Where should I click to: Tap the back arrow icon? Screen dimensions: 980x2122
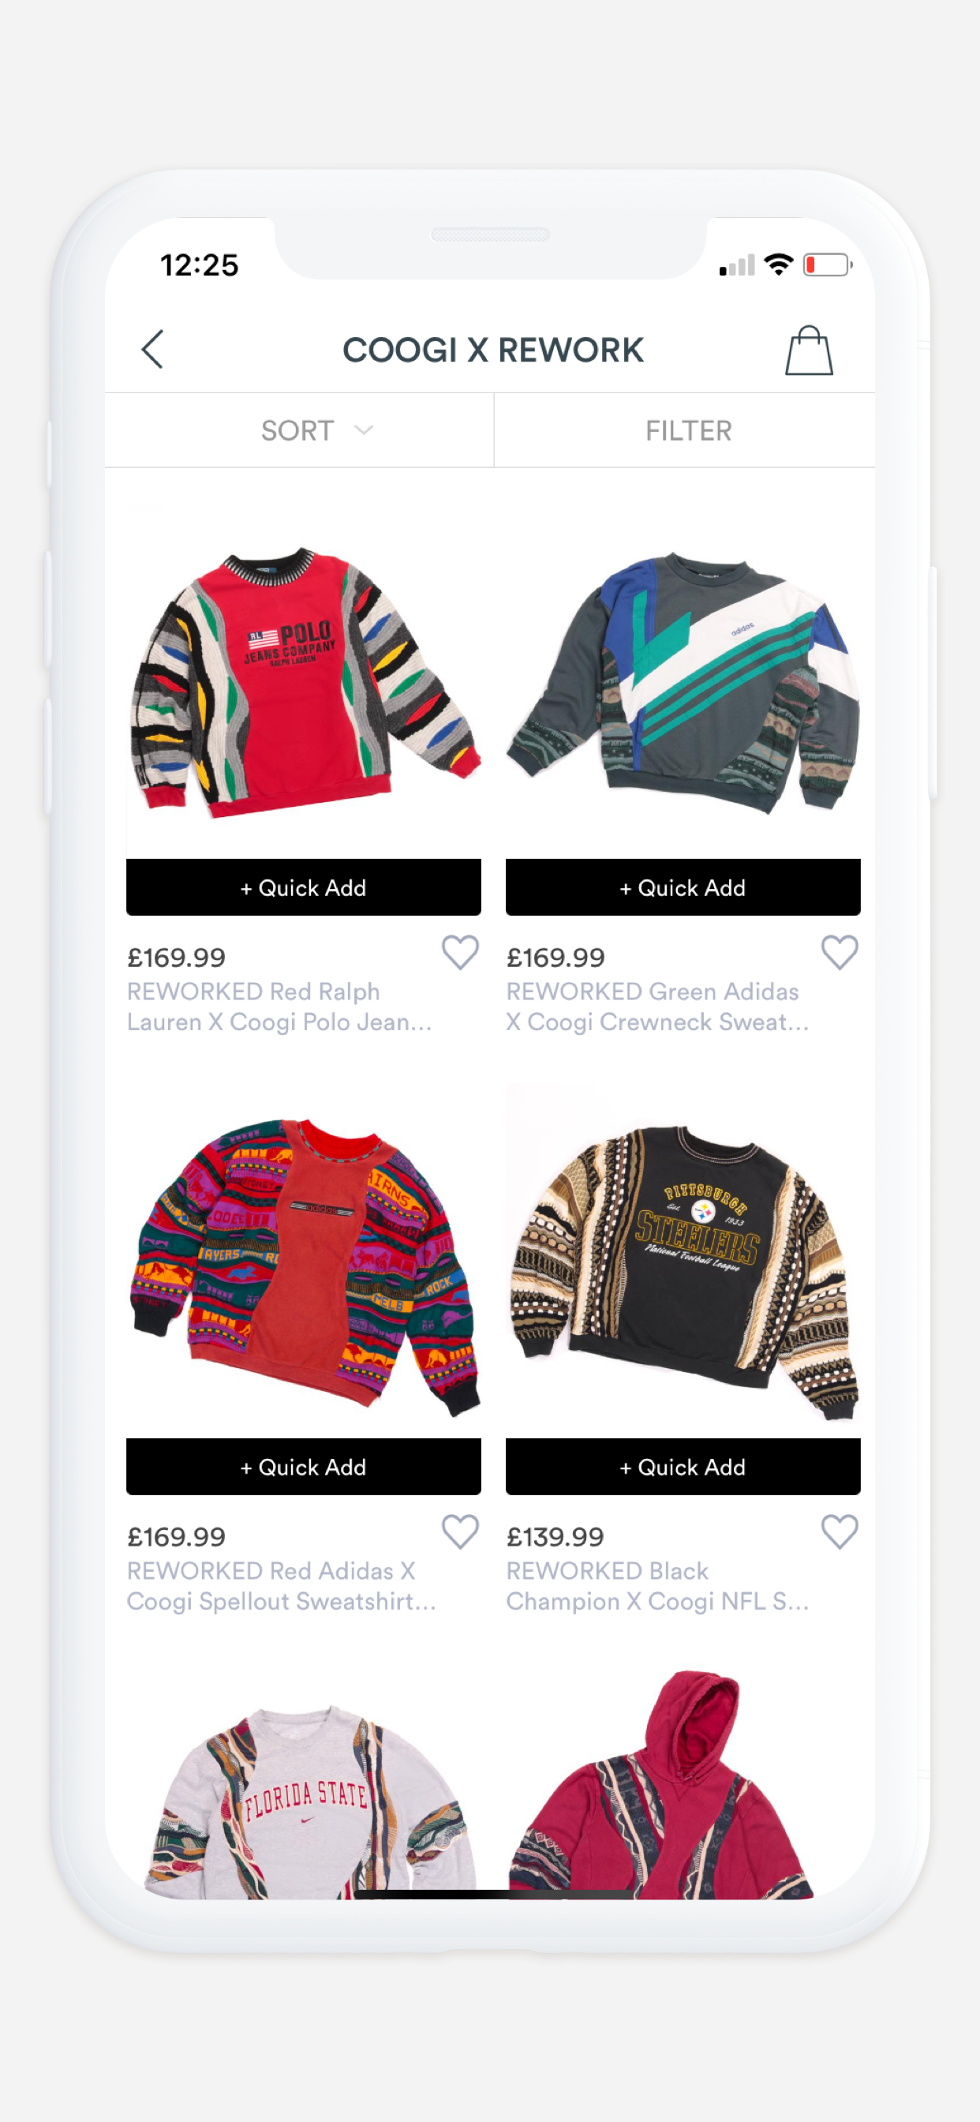click(152, 349)
